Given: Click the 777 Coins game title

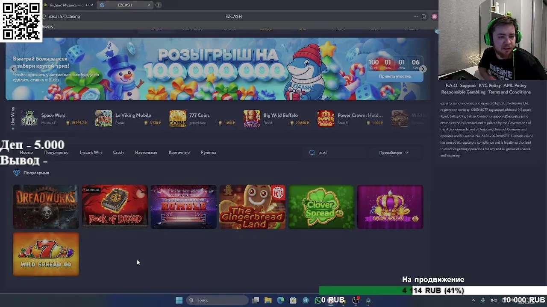Looking at the screenshot, I should click(x=199, y=115).
